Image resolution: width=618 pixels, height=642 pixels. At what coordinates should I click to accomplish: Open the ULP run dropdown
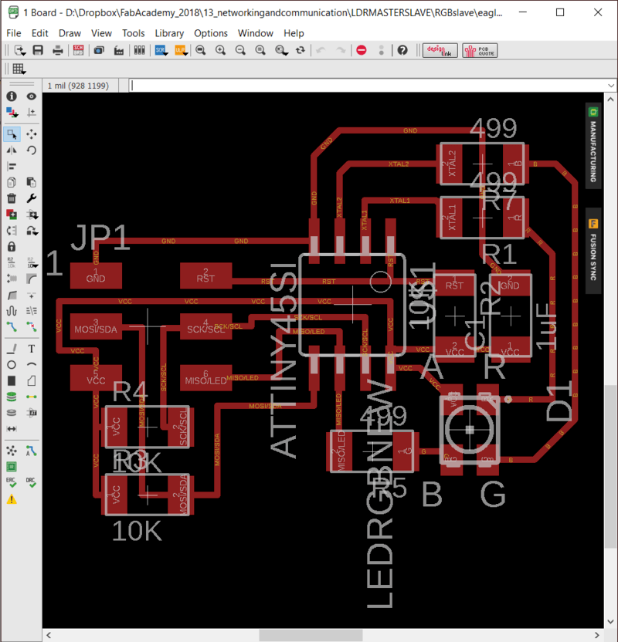pos(181,50)
